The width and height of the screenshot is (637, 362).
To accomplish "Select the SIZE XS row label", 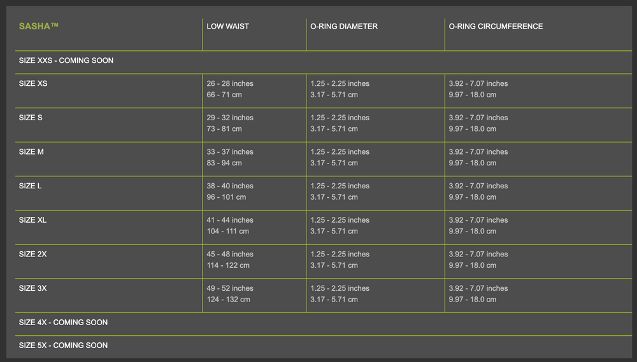I will point(33,83).
